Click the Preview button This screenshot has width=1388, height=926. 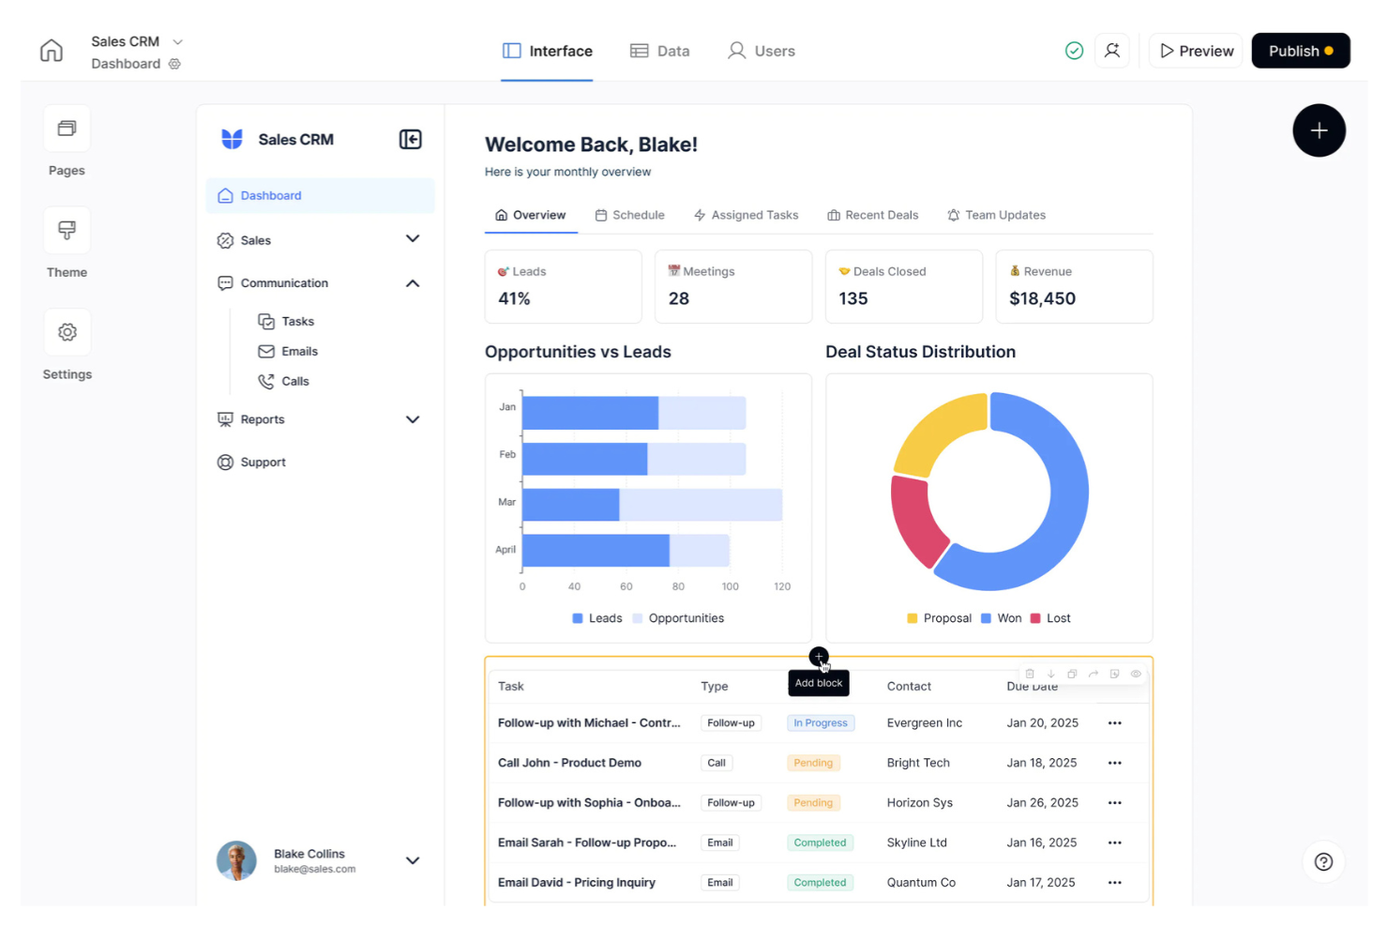(x=1195, y=51)
